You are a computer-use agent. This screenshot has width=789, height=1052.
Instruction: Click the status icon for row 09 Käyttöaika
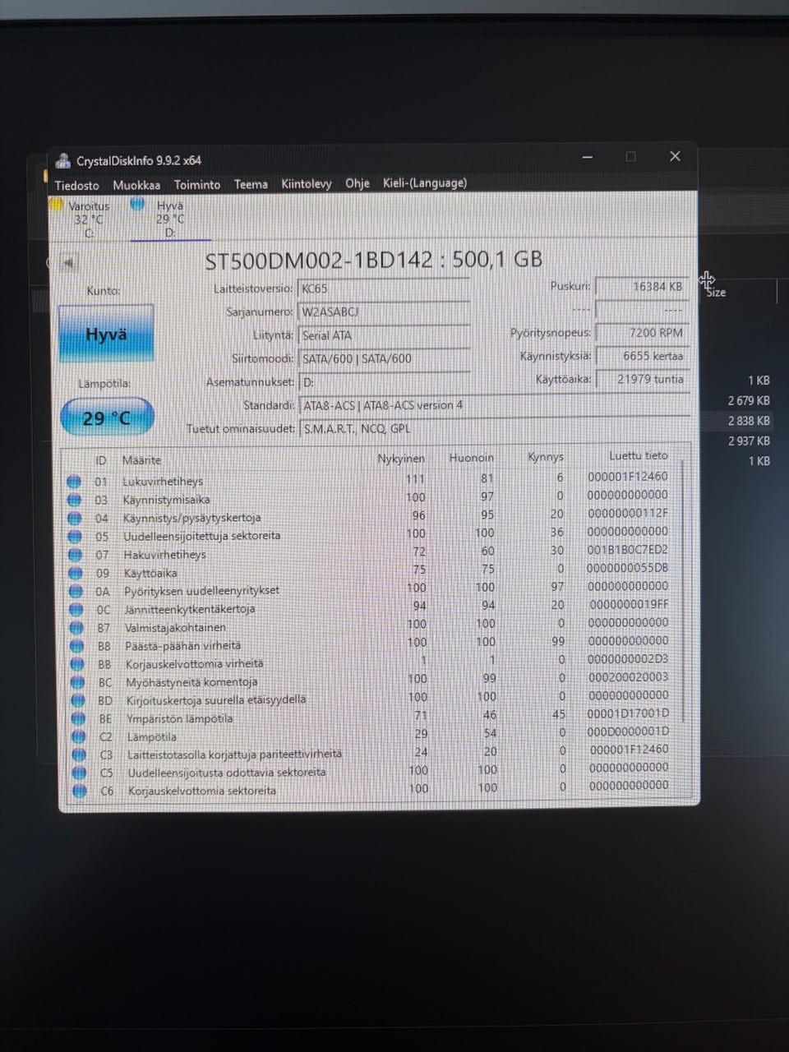pos(76,573)
